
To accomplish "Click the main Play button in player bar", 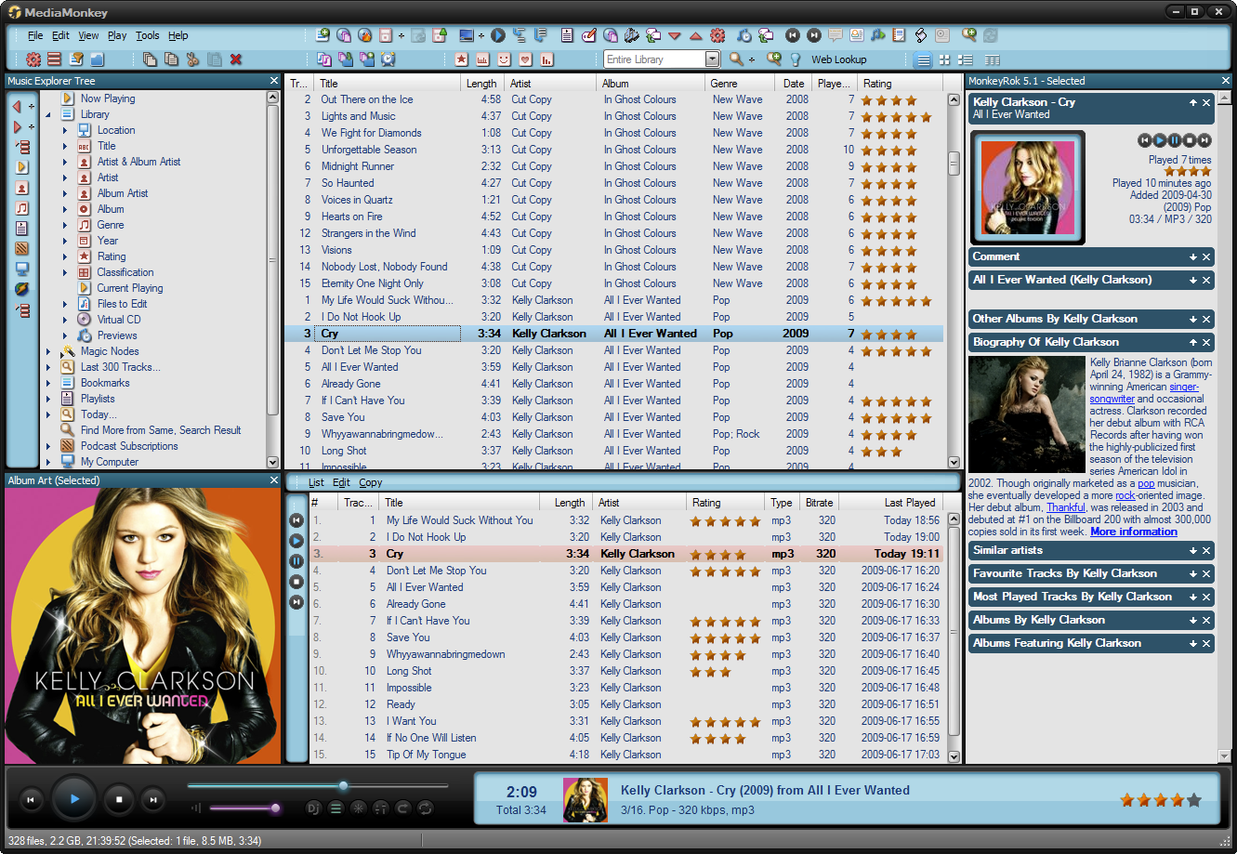I will [x=75, y=798].
